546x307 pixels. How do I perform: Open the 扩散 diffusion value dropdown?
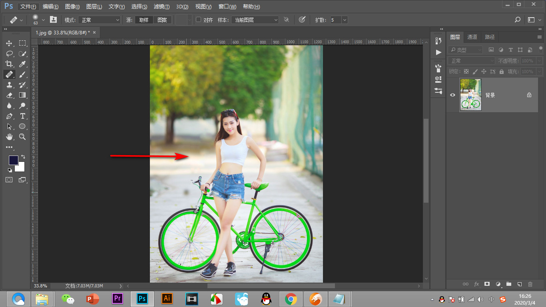pyautogui.click(x=345, y=20)
